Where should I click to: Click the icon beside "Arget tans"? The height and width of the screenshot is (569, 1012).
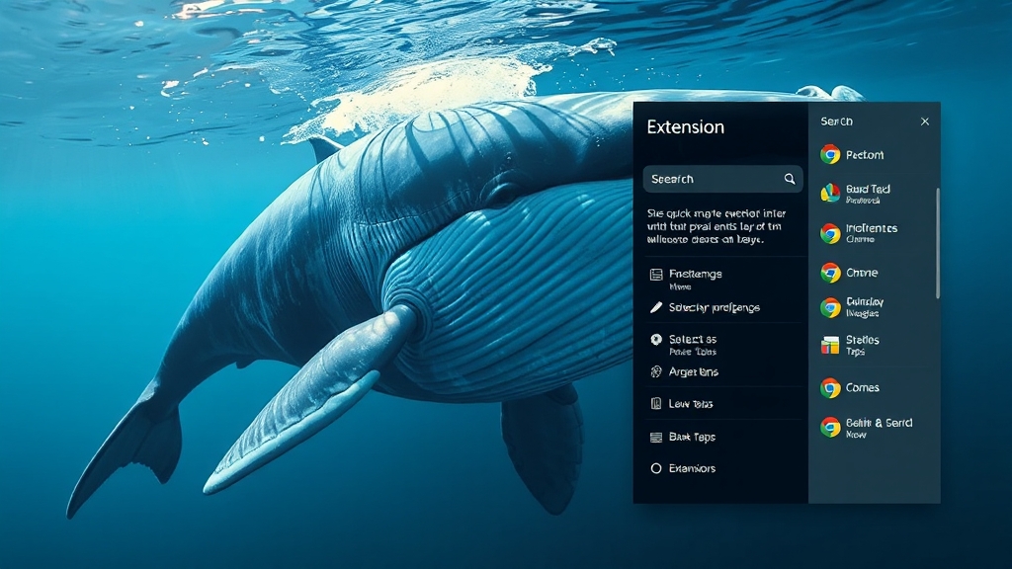(x=655, y=372)
